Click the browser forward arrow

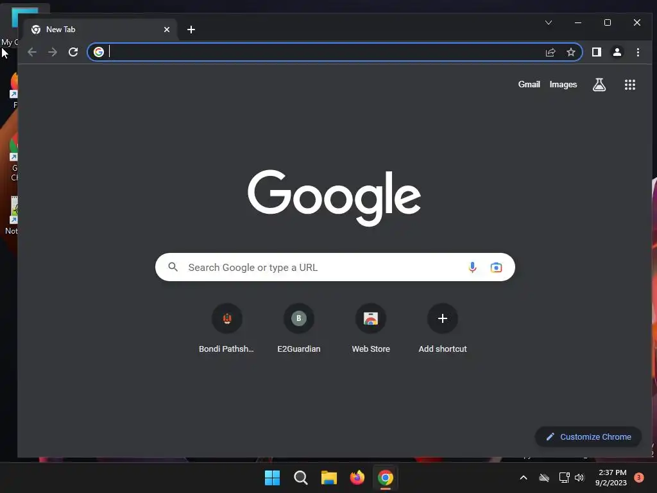coord(53,52)
